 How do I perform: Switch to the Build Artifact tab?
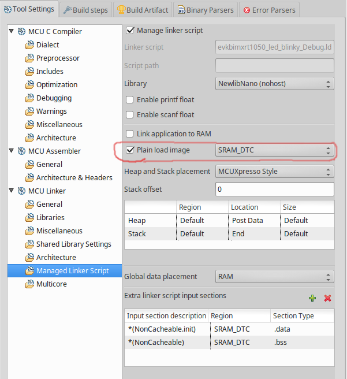pos(143,10)
